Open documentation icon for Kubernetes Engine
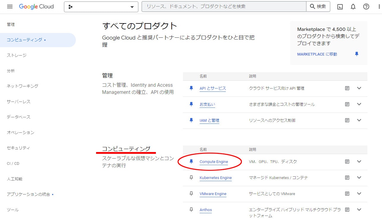This screenshot has height=223, width=382. click(x=347, y=178)
